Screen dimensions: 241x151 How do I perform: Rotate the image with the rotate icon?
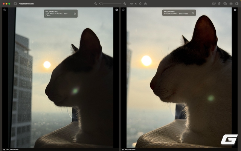(140, 3)
